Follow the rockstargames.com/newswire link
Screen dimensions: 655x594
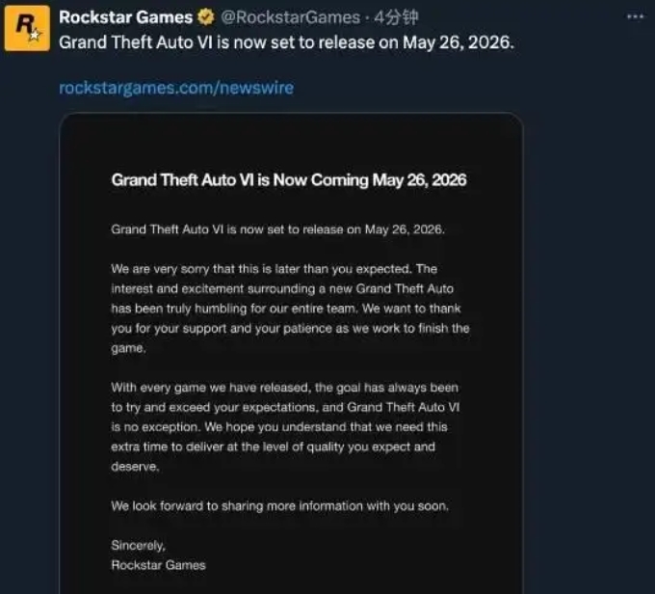point(176,88)
